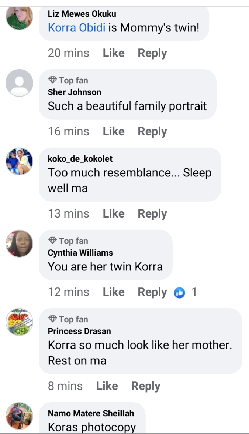Like koko_de_kokolet's comment
The image size is (249, 434).
pos(114,214)
